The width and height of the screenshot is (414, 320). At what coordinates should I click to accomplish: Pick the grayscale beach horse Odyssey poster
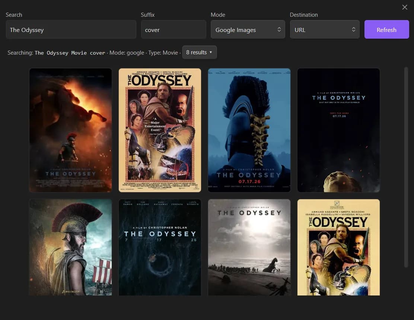click(249, 247)
